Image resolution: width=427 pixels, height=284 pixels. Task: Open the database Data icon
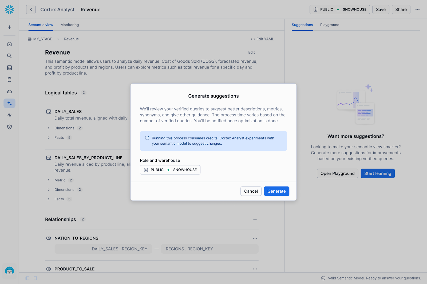9,80
